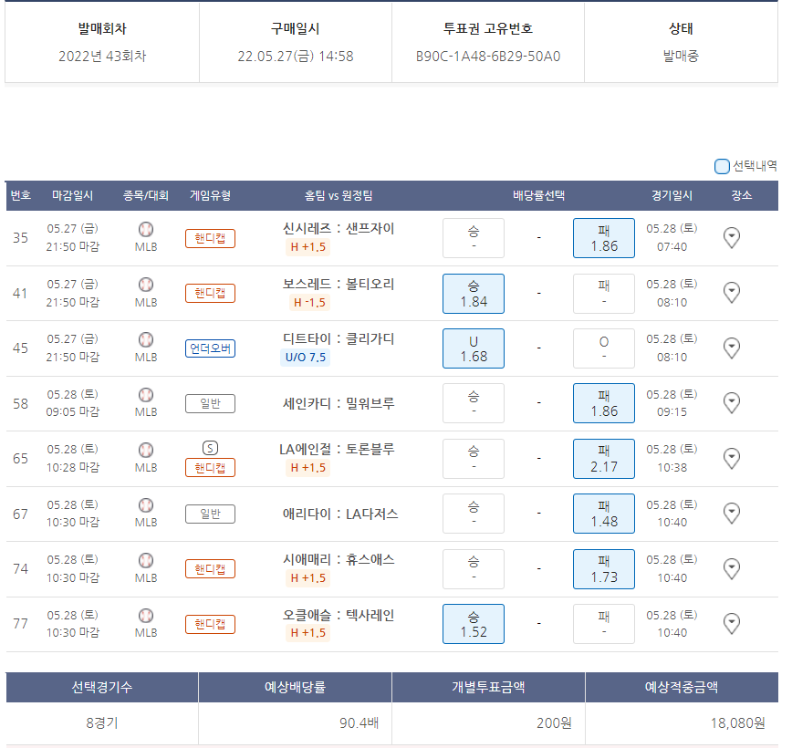Click the MLB baseball icon in row 35

click(x=146, y=229)
